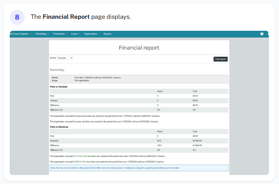This screenshot has height=184, width=279.
Task: Click Difference cost $-1686.09
Action: (x=197, y=145)
